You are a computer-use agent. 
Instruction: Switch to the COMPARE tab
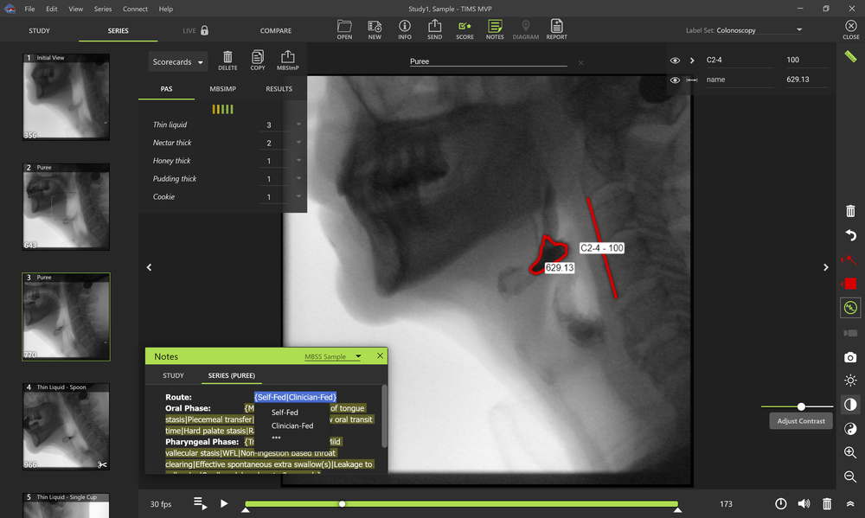point(275,30)
